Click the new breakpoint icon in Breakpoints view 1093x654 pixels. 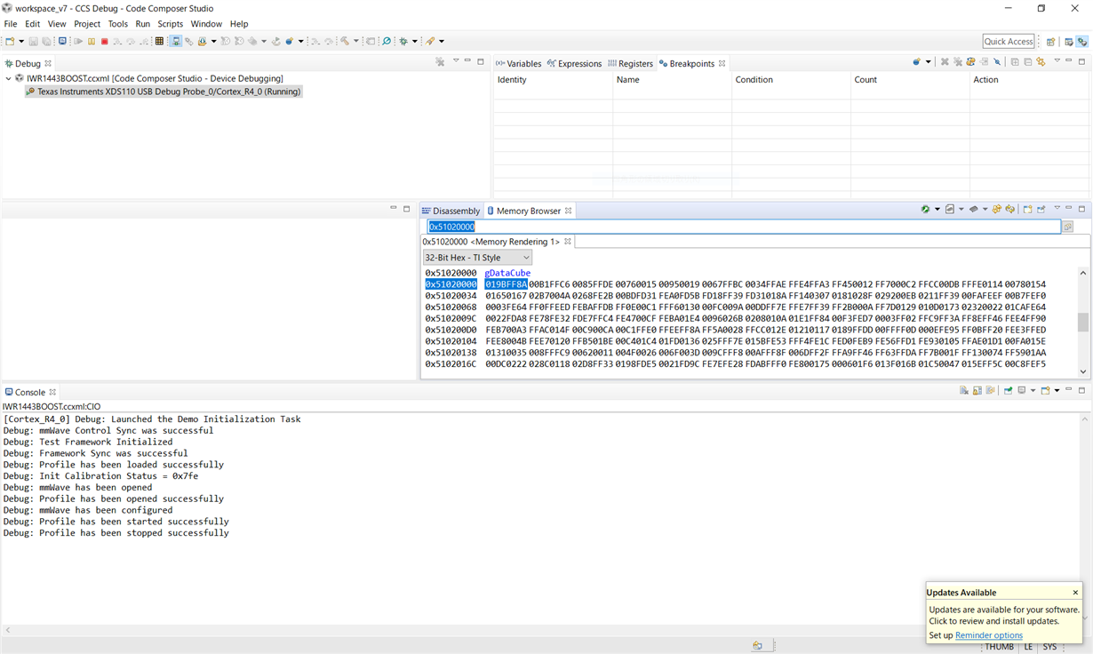(x=916, y=61)
